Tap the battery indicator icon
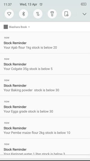 coord(83,4)
